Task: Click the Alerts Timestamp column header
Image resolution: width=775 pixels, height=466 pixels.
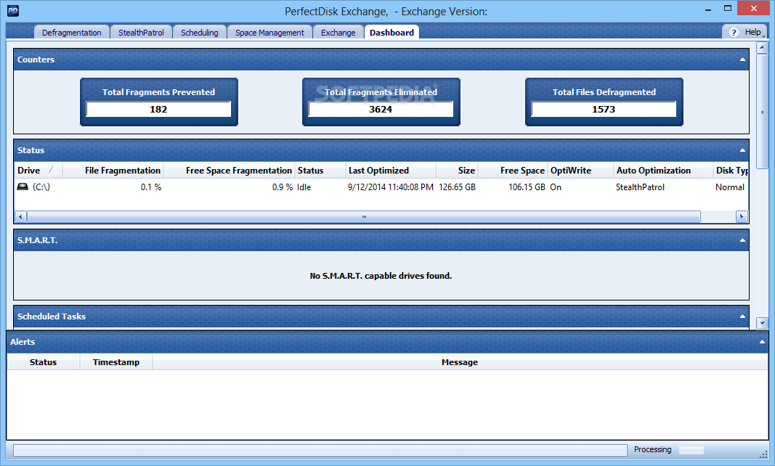Action: pos(116,362)
